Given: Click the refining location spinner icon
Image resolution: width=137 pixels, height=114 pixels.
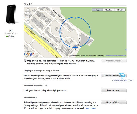Looking at the screenshot, I should (x=25, y=61).
